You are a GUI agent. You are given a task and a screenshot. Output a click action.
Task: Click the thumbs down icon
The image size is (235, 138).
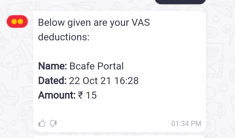(53, 123)
